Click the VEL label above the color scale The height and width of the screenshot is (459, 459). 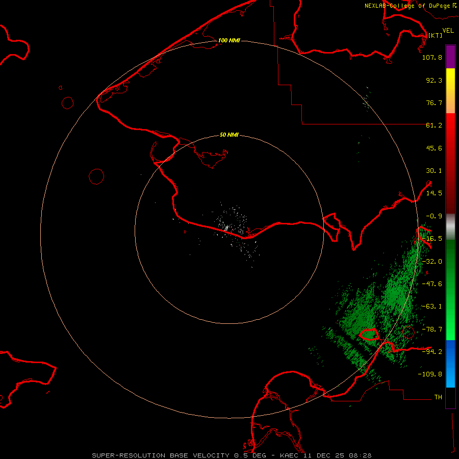[x=448, y=31]
